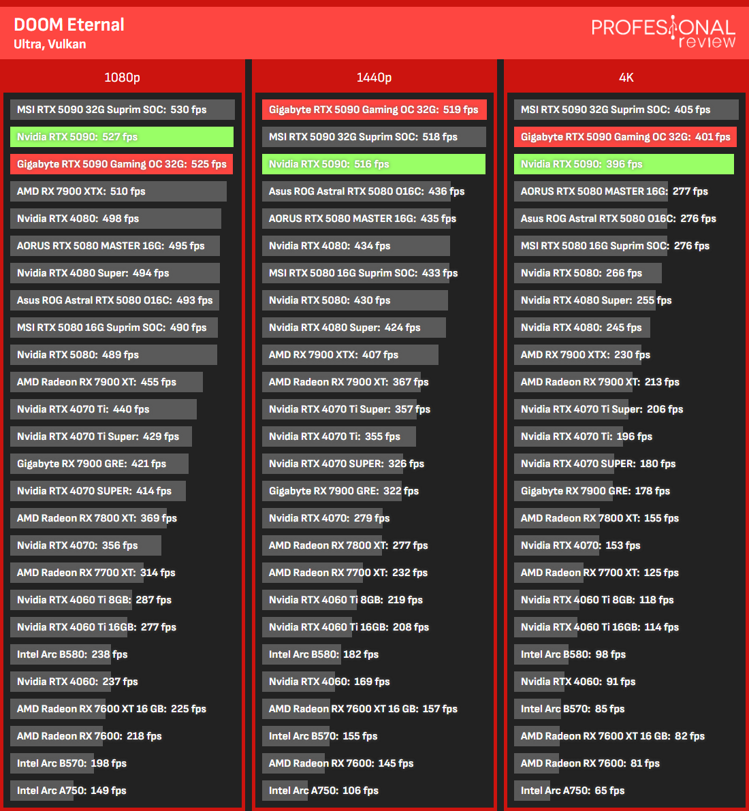Click Nvidia RTX 4060 Ti 8GB 287 fps

[71, 600]
